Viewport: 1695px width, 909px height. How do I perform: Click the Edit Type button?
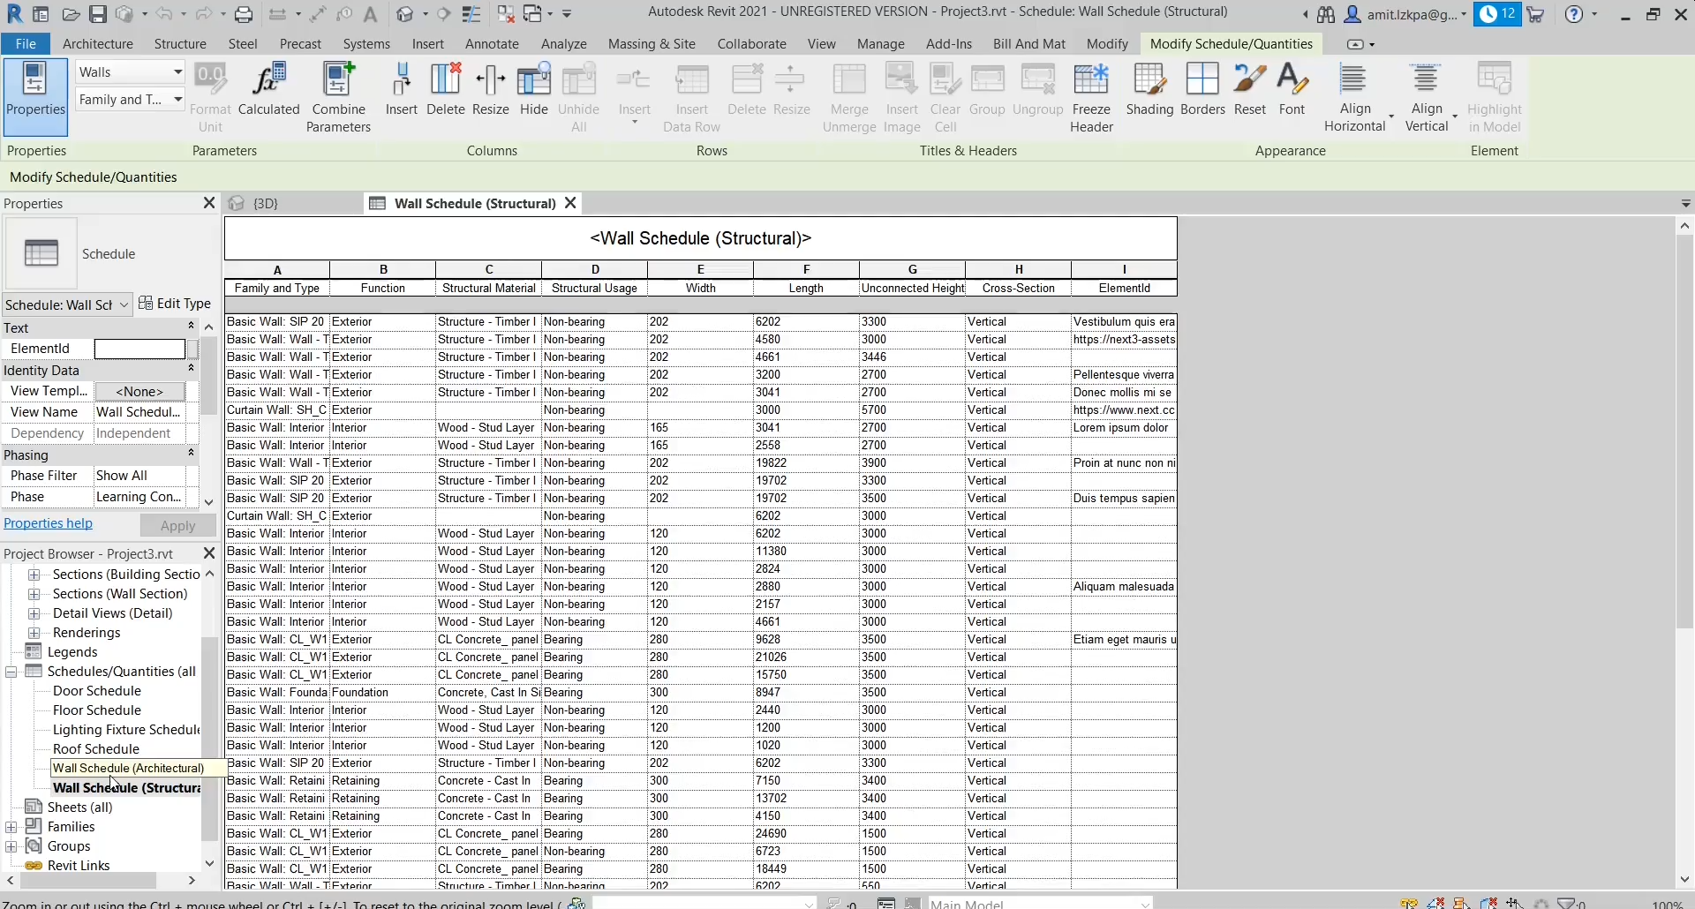175,304
